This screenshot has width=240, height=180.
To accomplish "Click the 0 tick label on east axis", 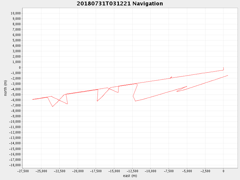I will coord(223,171).
